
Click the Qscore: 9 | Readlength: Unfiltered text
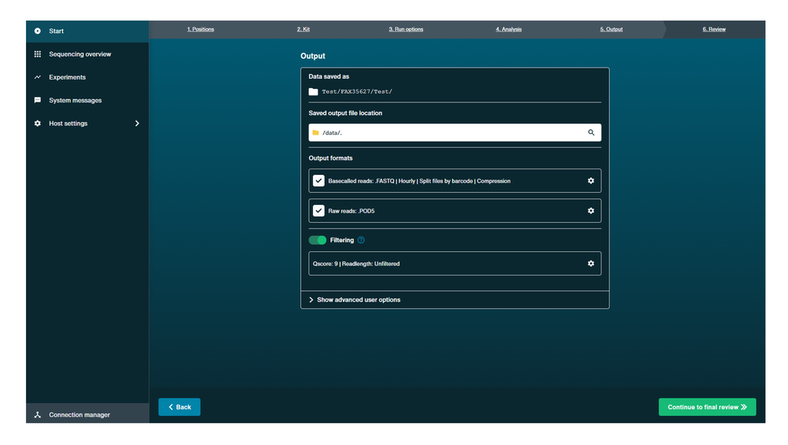coord(356,264)
